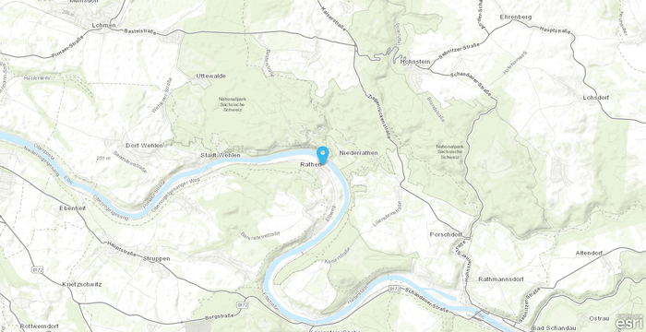Click the blue location pin at Rathen

(x=323, y=155)
